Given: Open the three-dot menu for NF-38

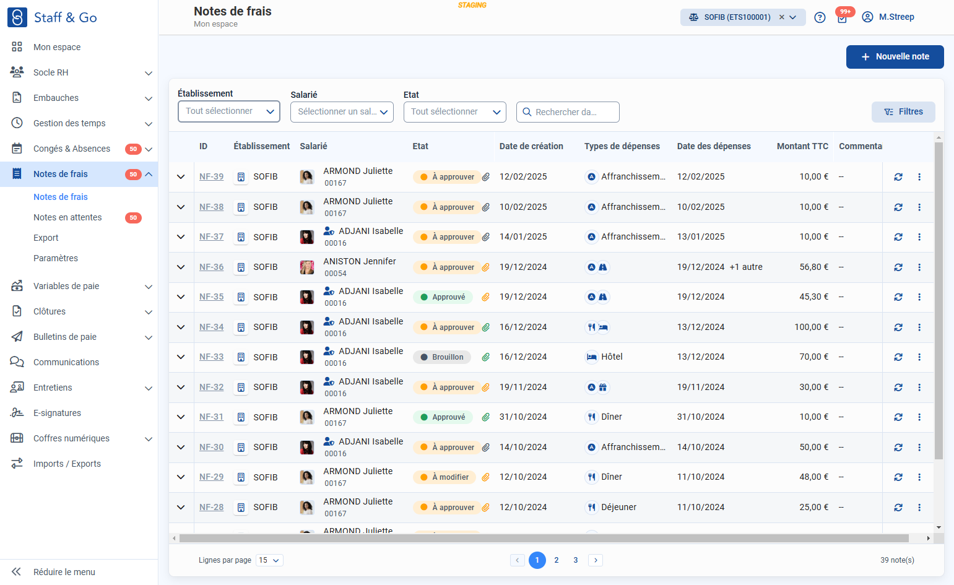Looking at the screenshot, I should point(919,207).
